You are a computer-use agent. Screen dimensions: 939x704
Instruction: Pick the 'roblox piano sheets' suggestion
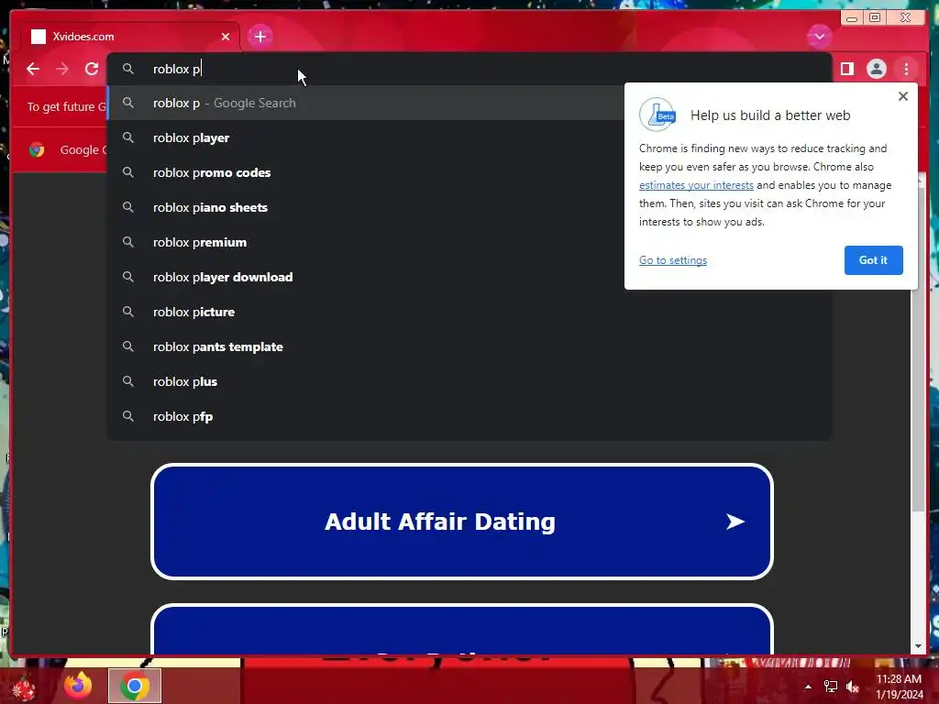click(x=366, y=207)
